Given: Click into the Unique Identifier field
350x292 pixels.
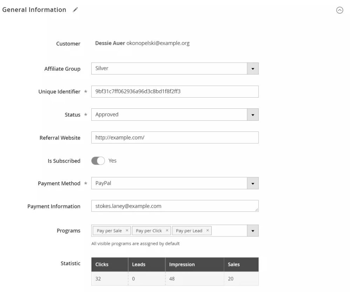Looking at the screenshot, I should click(x=174, y=92).
